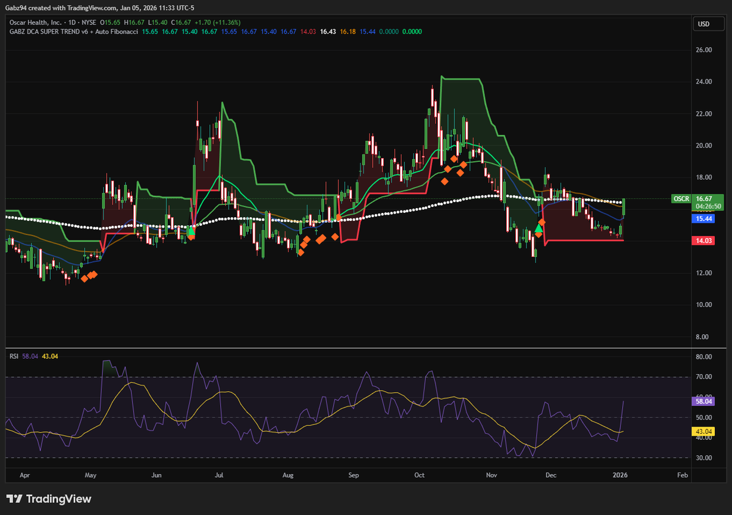The height and width of the screenshot is (515, 732).
Task: Click the Nov label on time axis
Action: click(x=491, y=474)
